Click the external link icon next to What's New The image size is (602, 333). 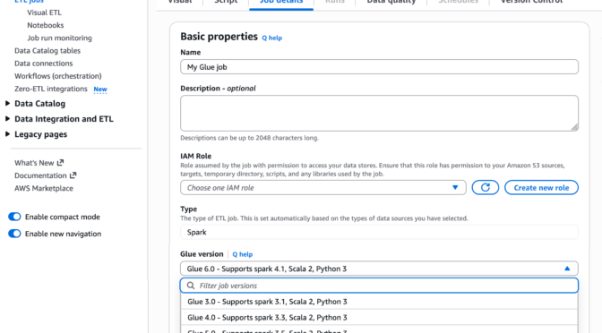tap(60, 163)
